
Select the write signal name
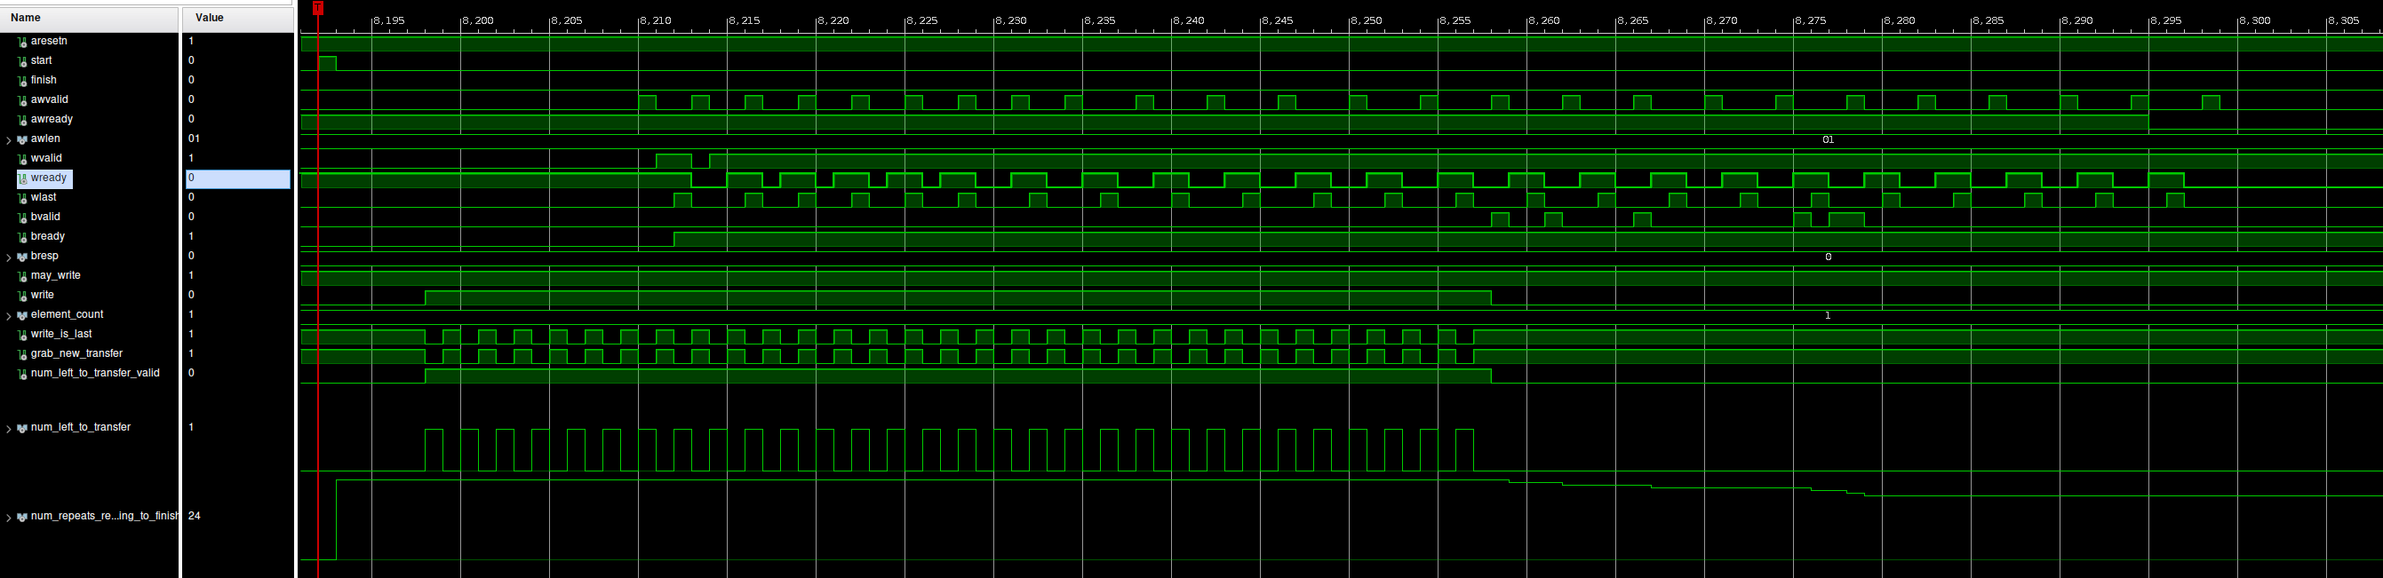tap(43, 295)
